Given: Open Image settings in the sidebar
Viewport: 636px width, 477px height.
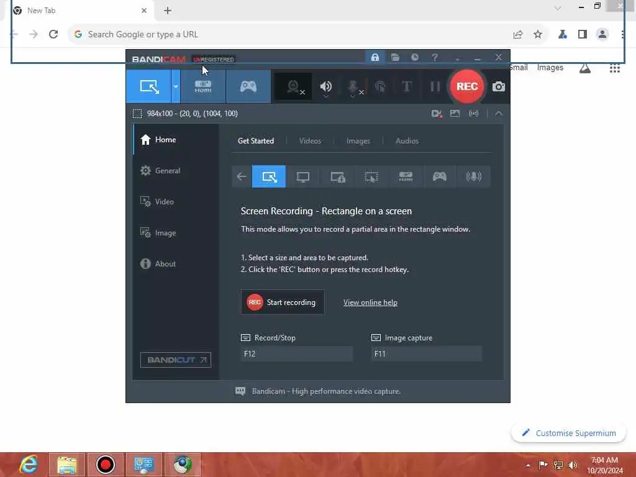Looking at the screenshot, I should click(176, 233).
